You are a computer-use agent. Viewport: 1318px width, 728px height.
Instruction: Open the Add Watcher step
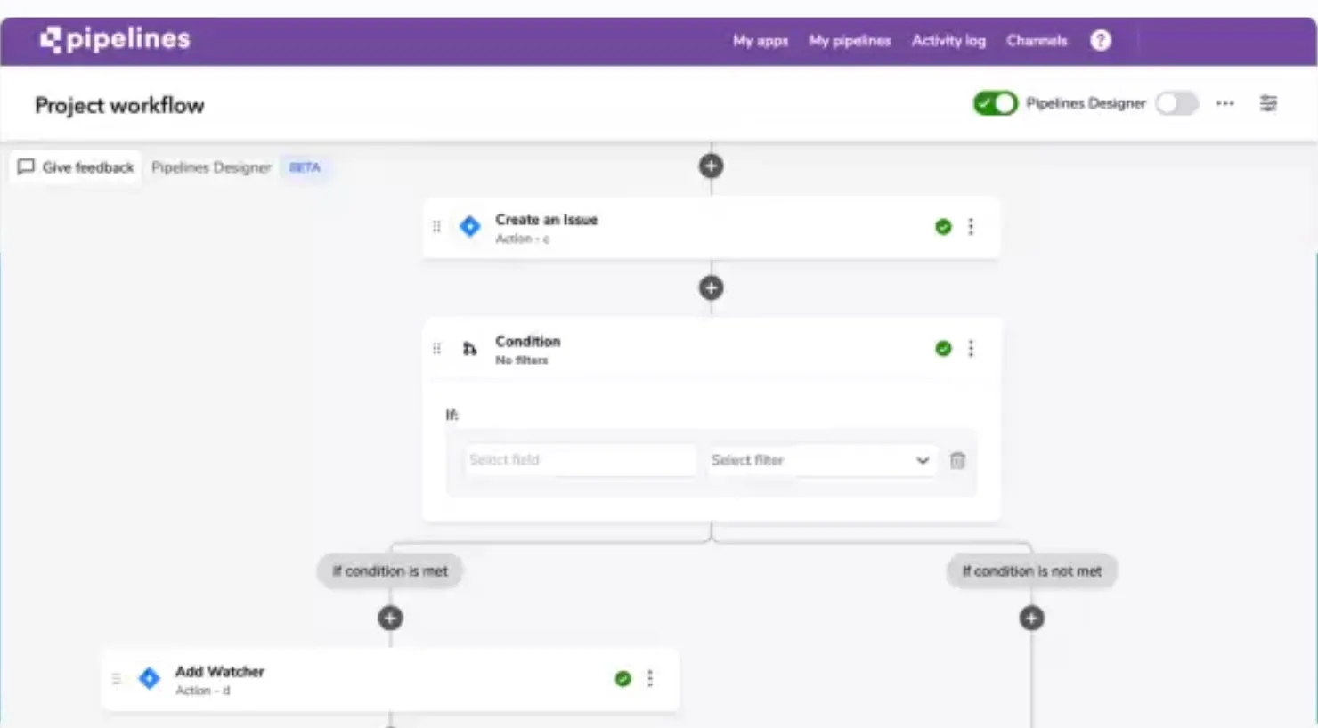click(390, 679)
